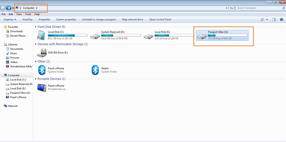The width and height of the screenshot is (286, 142).
Task: Click Payal's iPhone portable device icon
Action: coord(42,87)
